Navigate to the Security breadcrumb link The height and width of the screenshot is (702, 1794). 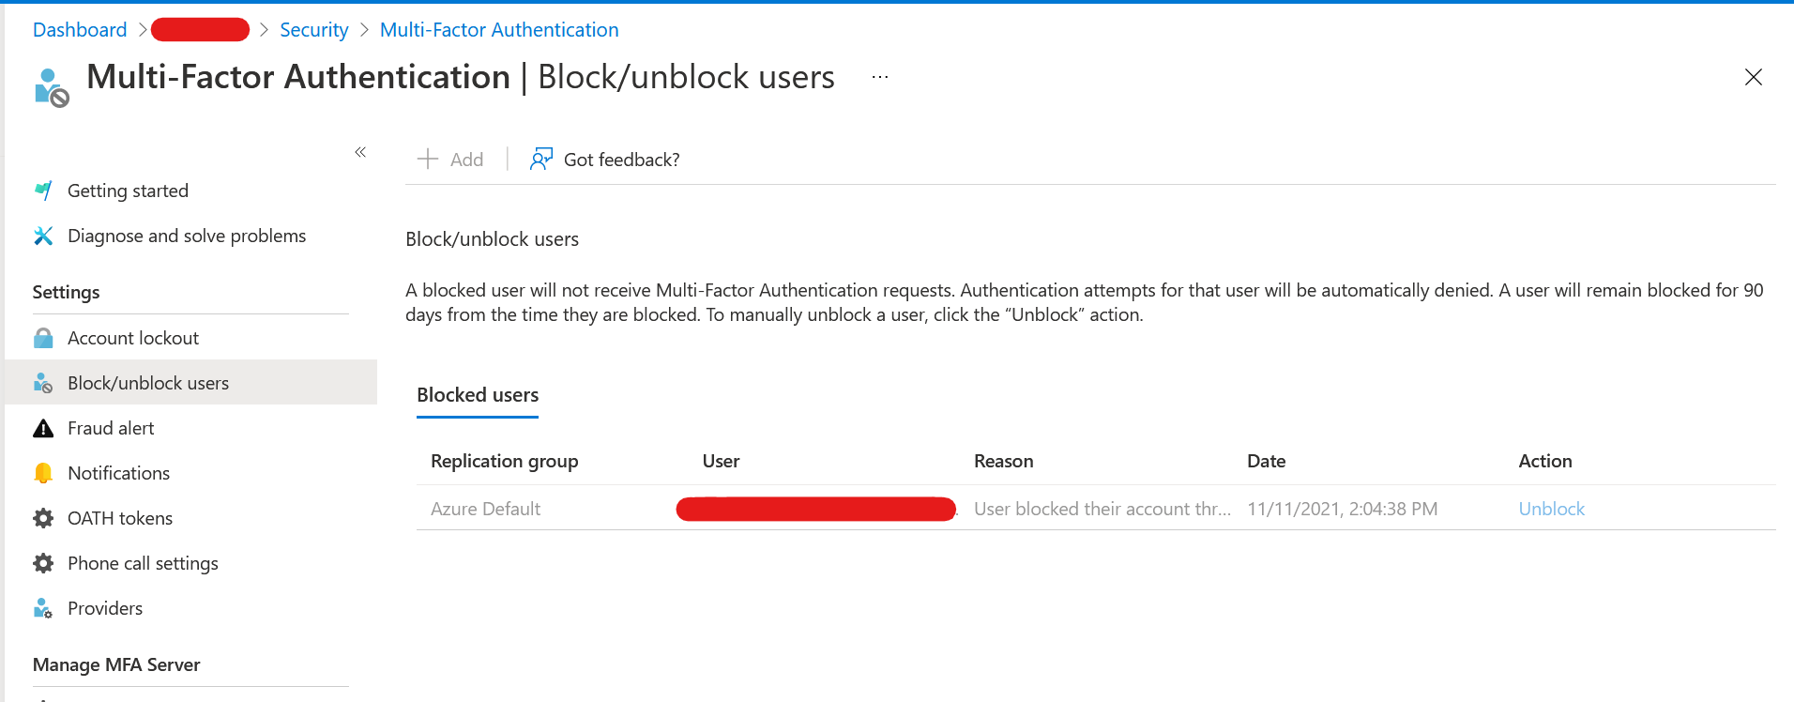coord(313,30)
